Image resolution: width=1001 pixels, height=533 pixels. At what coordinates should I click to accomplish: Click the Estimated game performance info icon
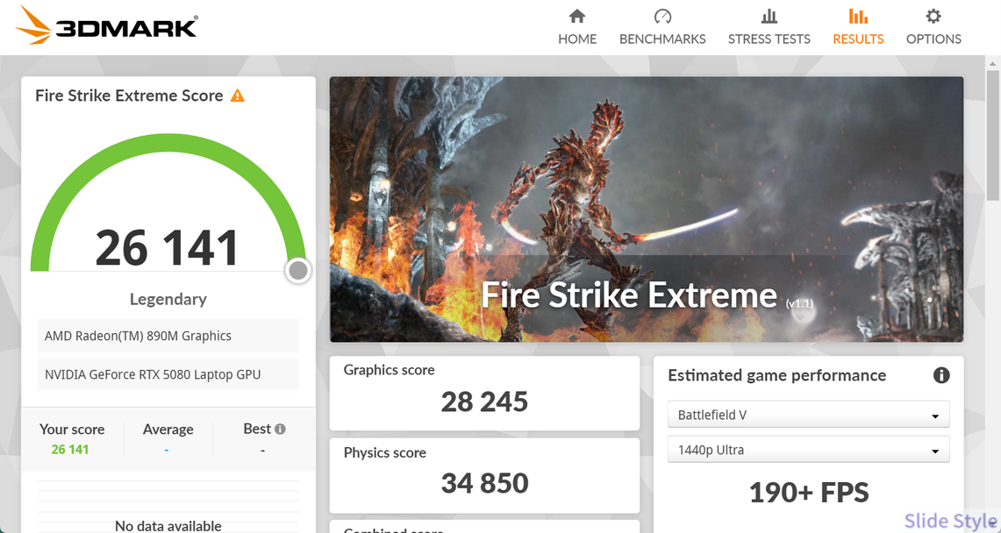(941, 375)
